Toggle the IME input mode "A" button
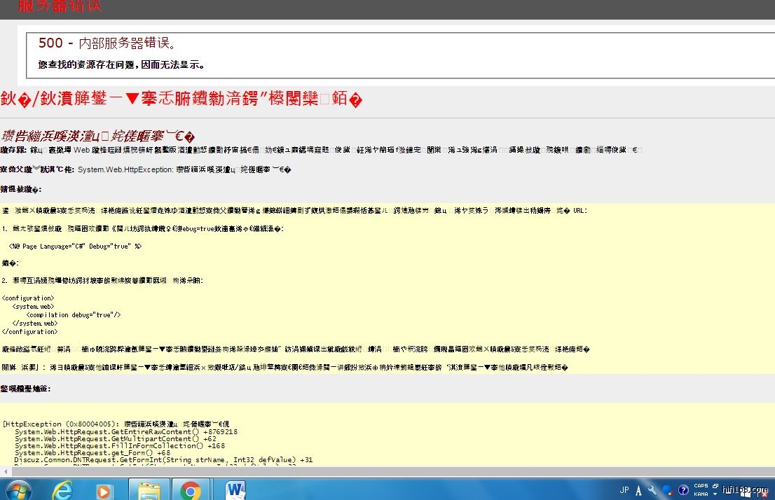The height and width of the screenshot is (500, 775). (x=638, y=490)
